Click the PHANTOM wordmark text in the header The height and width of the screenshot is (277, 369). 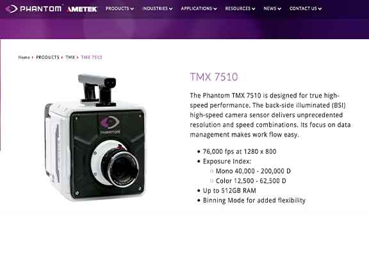pos(41,9)
